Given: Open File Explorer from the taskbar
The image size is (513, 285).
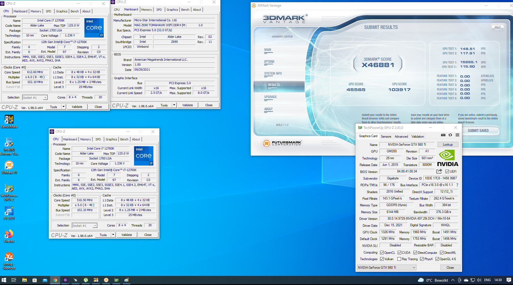Looking at the screenshot, I should (x=25, y=280).
